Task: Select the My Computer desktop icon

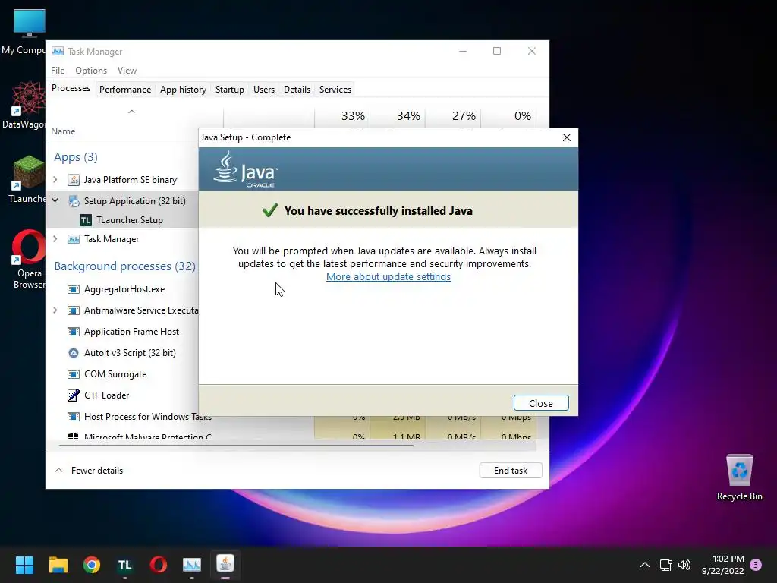Action: (x=24, y=32)
